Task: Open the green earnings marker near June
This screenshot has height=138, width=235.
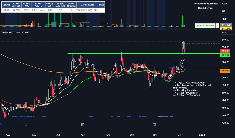Action: pos(25,125)
